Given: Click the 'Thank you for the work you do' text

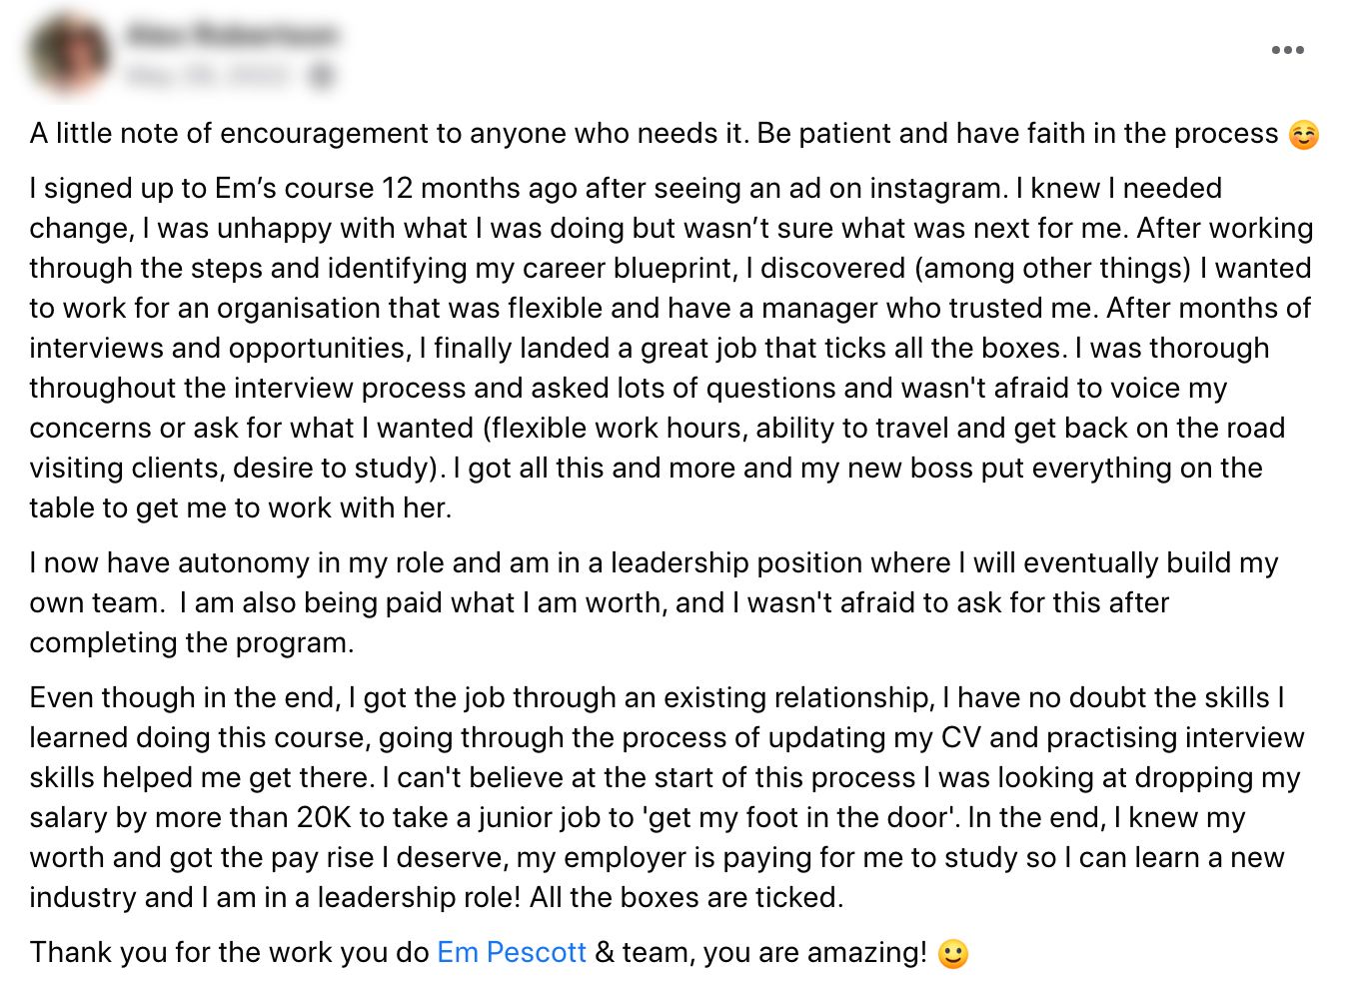Looking at the screenshot, I should [x=230, y=952].
